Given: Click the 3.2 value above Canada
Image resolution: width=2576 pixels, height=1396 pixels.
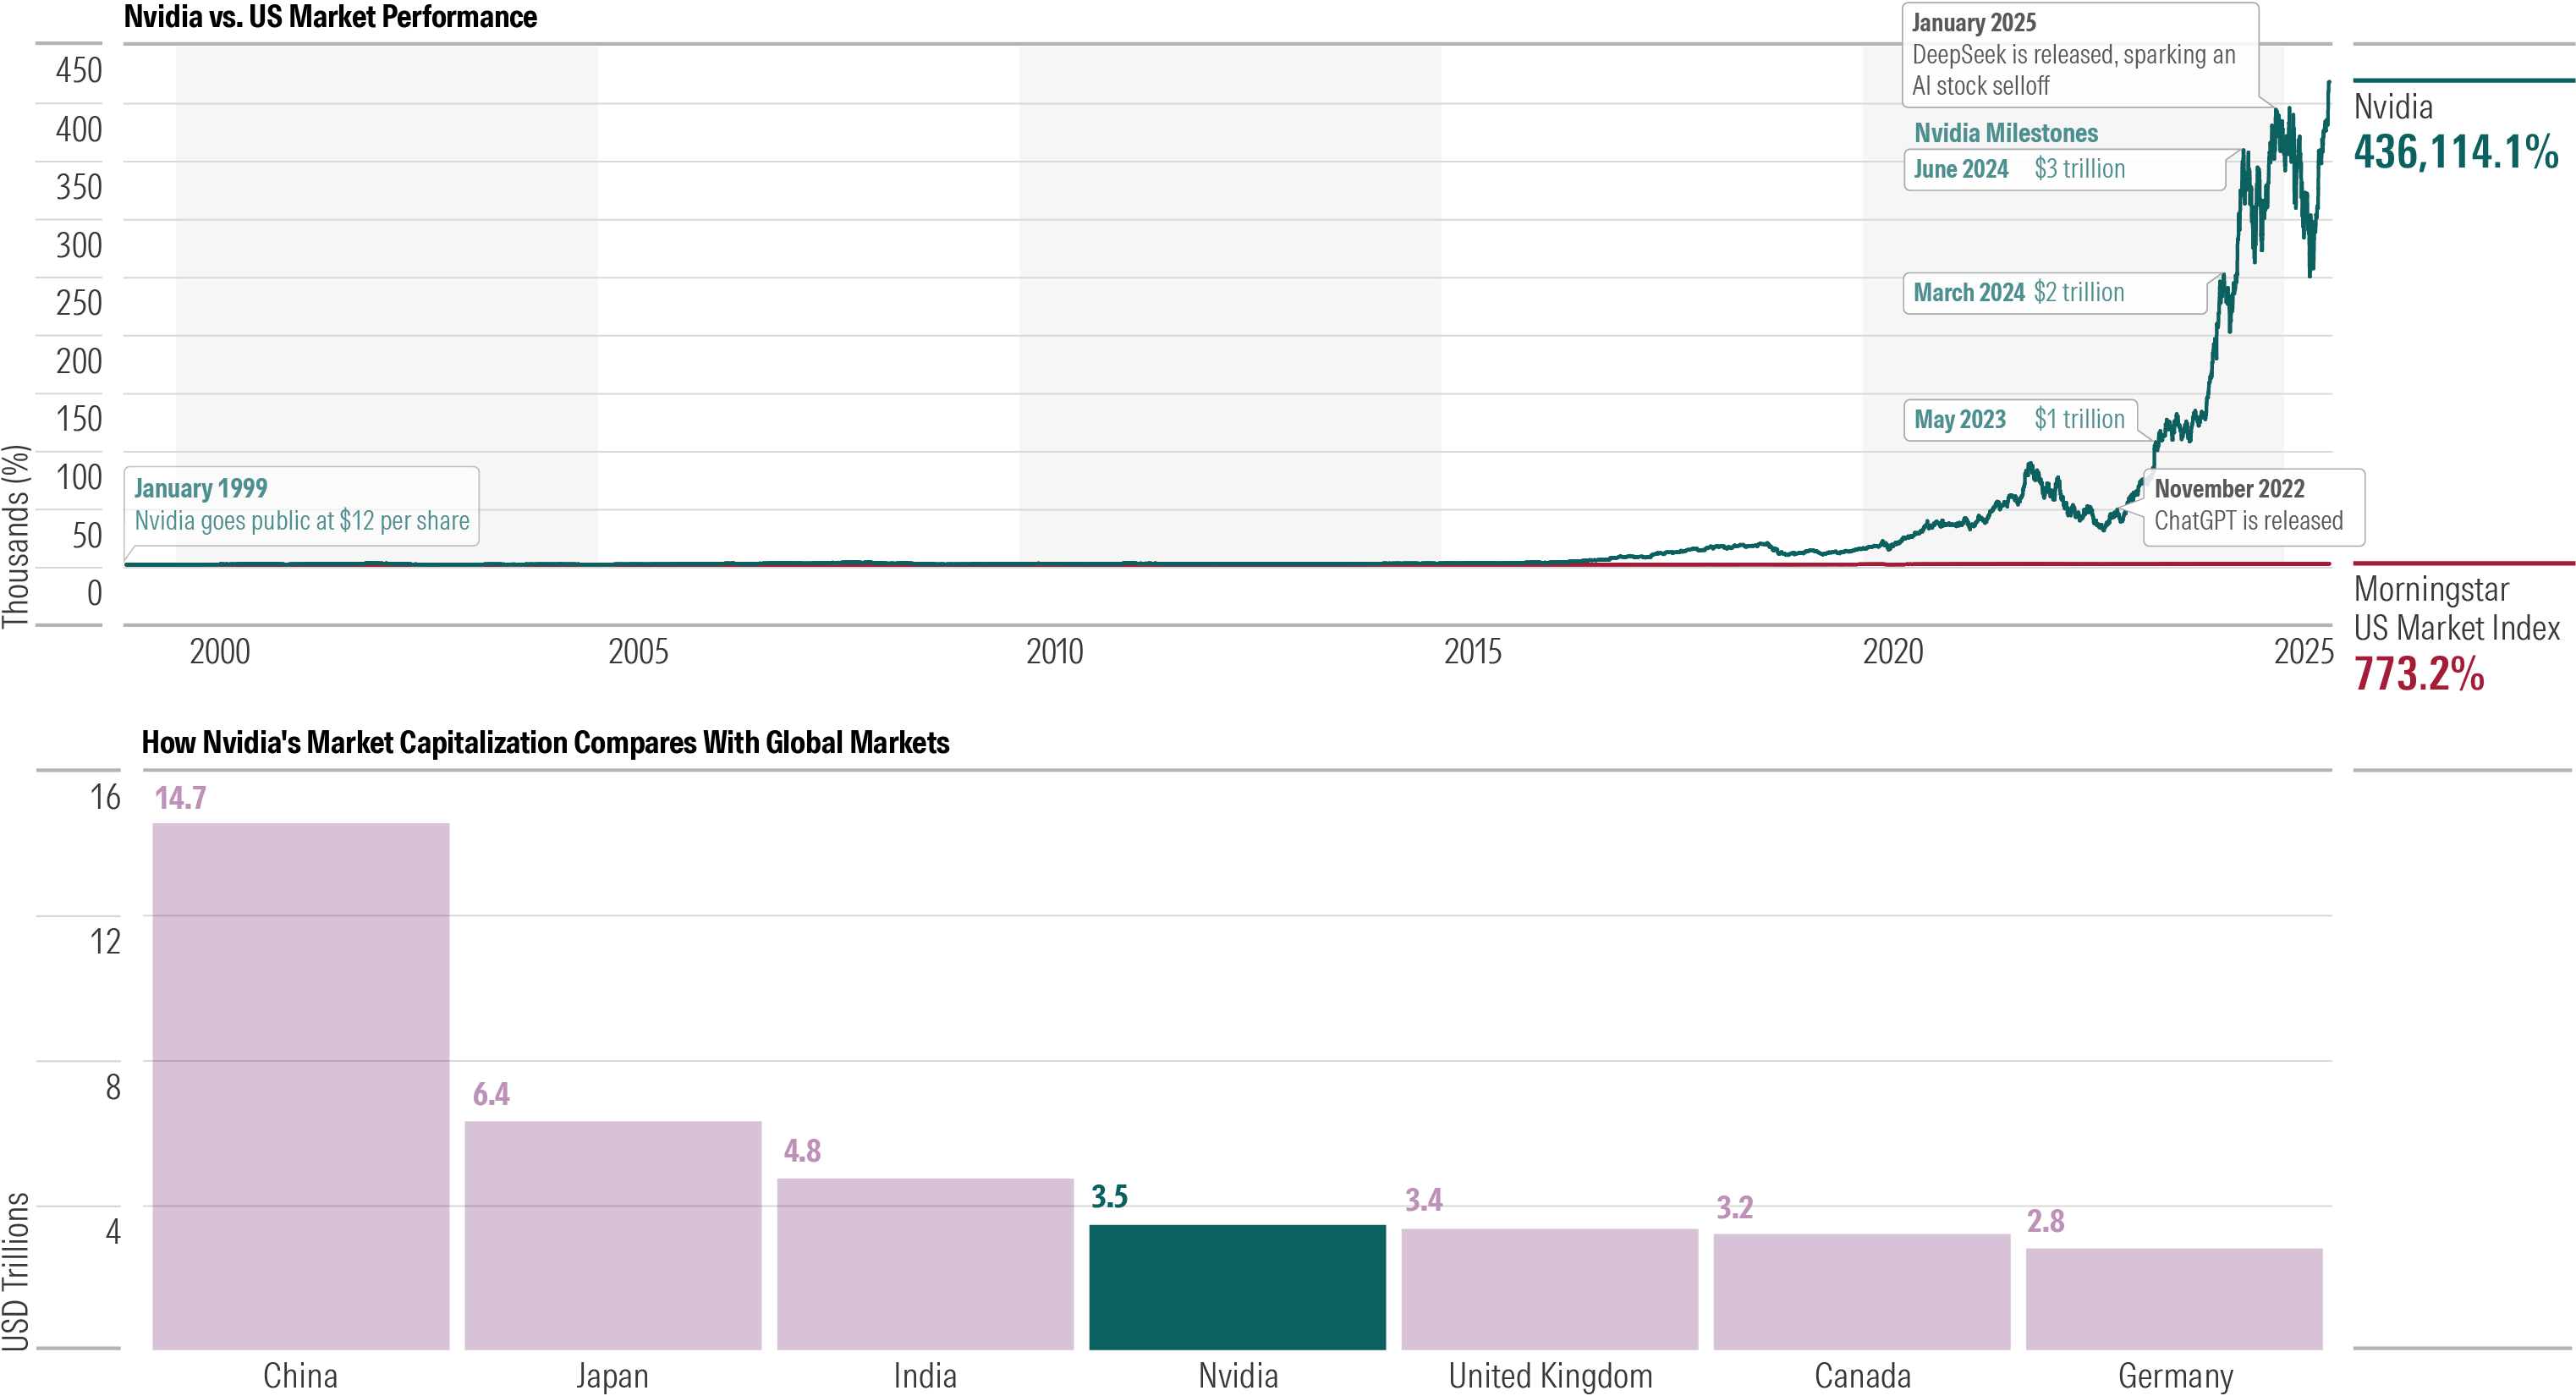Looking at the screenshot, I should [x=1735, y=1207].
